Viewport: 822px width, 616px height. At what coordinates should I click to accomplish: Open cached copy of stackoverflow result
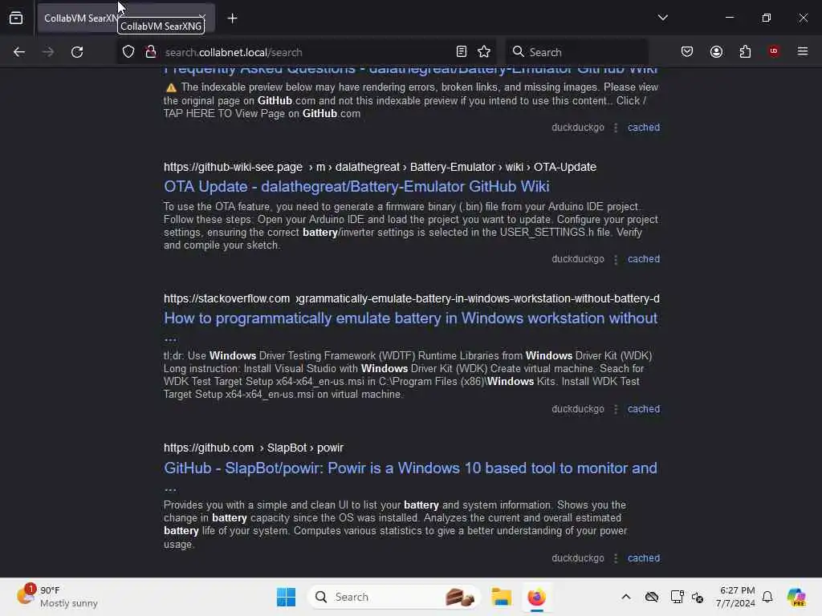click(x=644, y=408)
